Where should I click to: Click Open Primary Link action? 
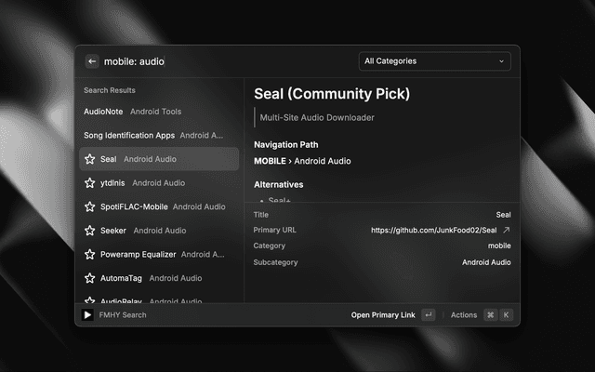(x=383, y=315)
